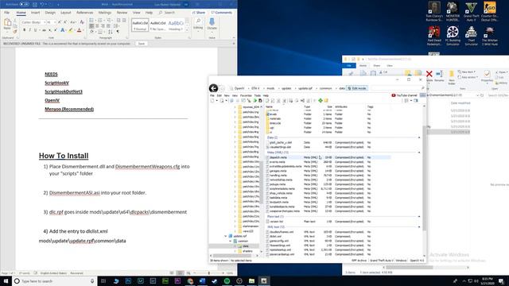Expand the Styles gallery more arrow
The width and height of the screenshot is (509, 286).
(187, 30)
